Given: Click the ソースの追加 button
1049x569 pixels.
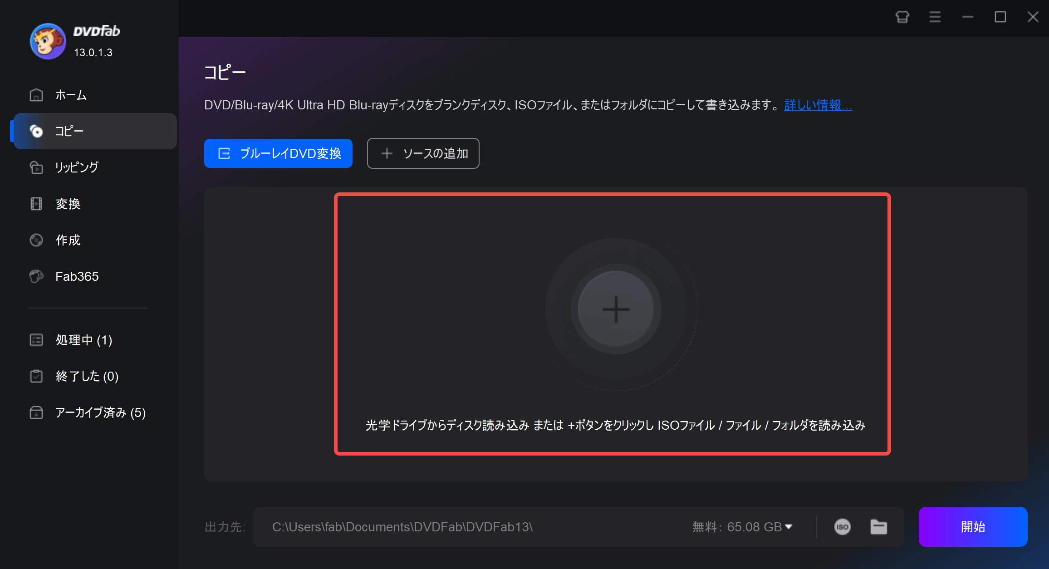Looking at the screenshot, I should (x=423, y=153).
